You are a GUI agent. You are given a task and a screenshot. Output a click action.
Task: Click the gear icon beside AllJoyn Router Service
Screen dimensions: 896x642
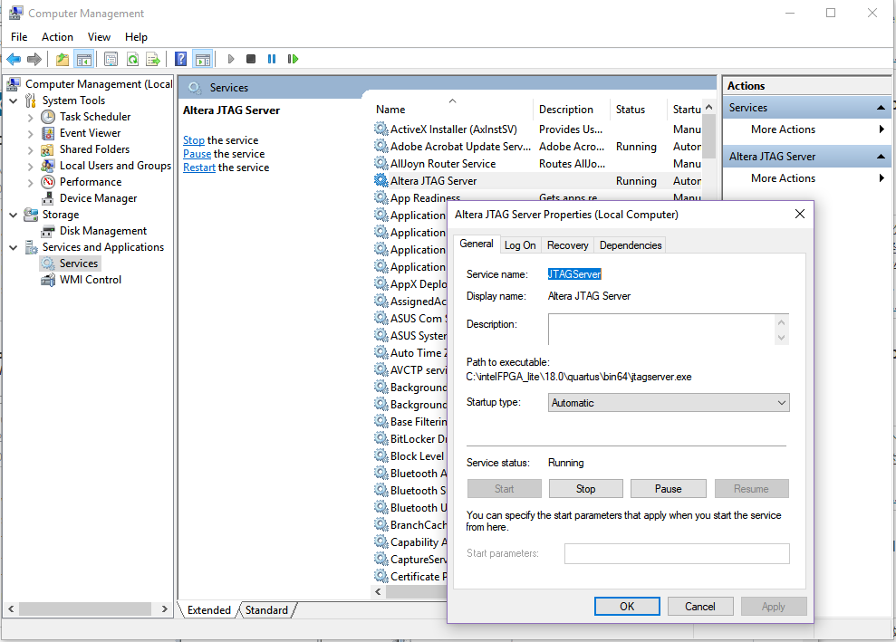coord(381,163)
